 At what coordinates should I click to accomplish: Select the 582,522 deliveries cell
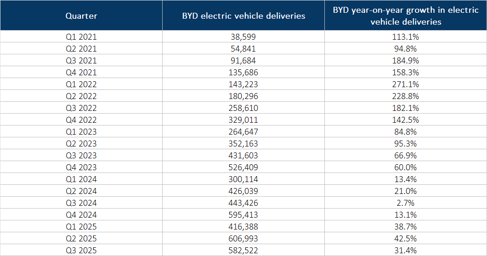point(243,250)
